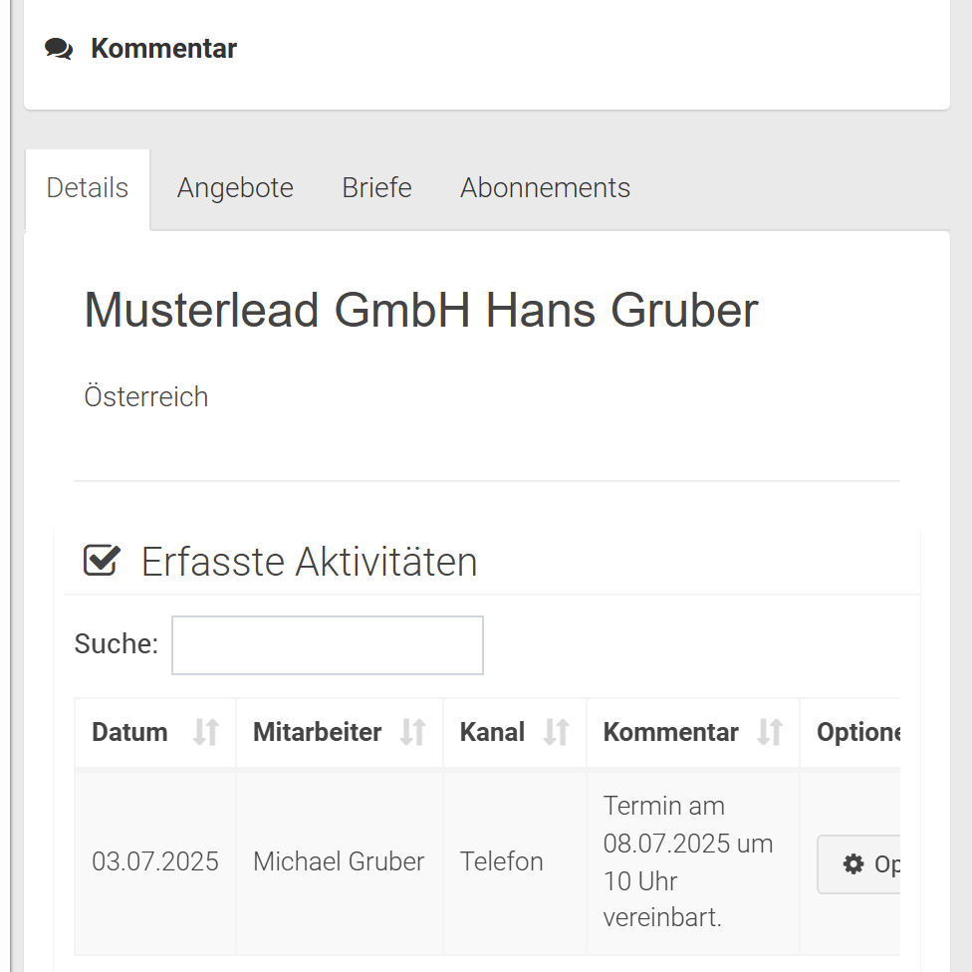Screen dimensions: 972x972
Task: Focus the Suche search field
Action: click(328, 645)
